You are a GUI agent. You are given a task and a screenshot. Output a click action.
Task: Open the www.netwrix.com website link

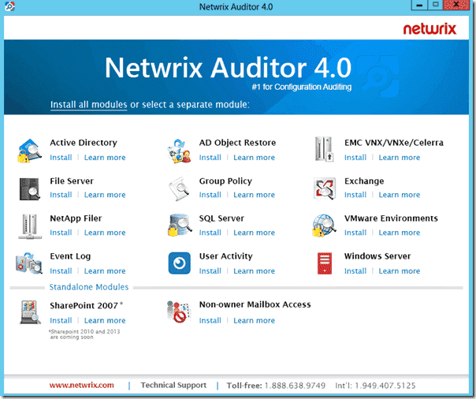(x=82, y=386)
